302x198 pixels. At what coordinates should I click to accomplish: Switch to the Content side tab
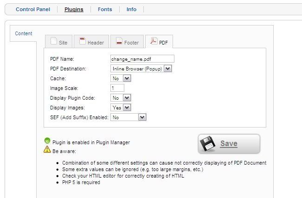click(24, 33)
